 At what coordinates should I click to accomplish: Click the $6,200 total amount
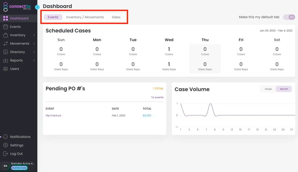147,115
